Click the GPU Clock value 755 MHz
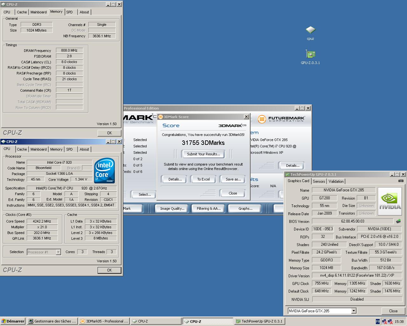Image resolution: width=407 pixels, height=326 pixels. pos(322,283)
